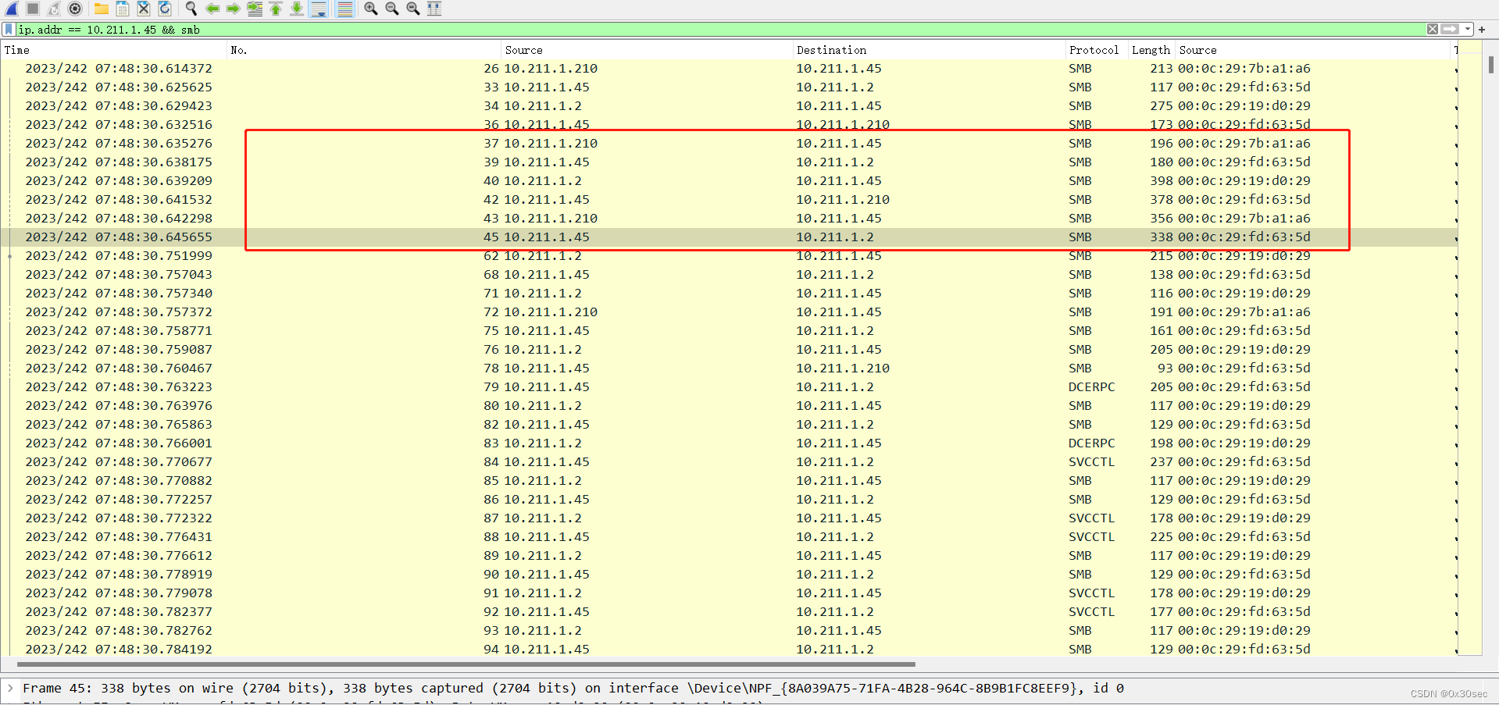This screenshot has height=705, width=1499.
Task: Sort by the Time column header
Action: (114, 50)
